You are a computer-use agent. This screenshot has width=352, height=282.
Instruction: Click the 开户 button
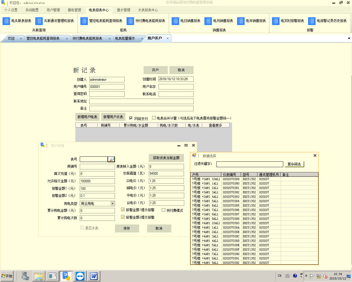155,70
